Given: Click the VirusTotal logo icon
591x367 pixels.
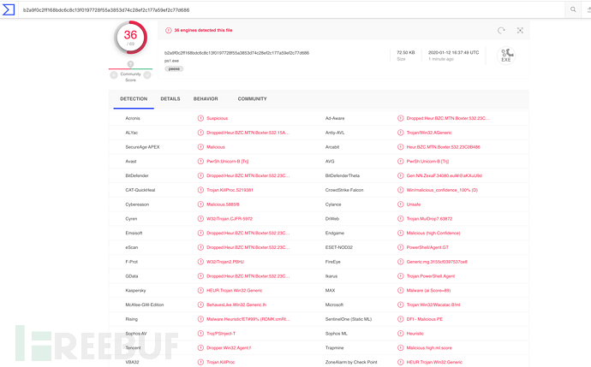Looking at the screenshot, I should 9,9.
